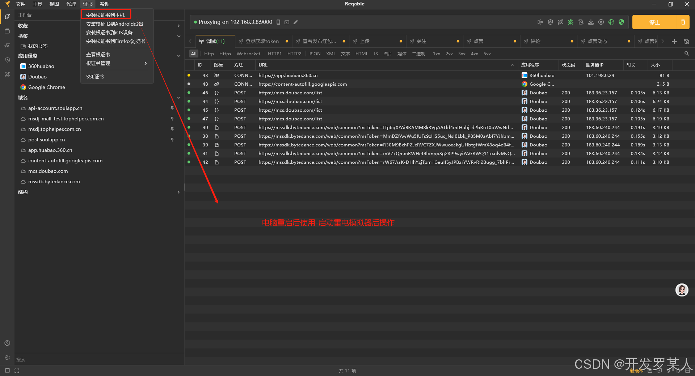Viewport: 695px width, 376px height.
Task: Filter by the Https button
Action: coord(225,54)
